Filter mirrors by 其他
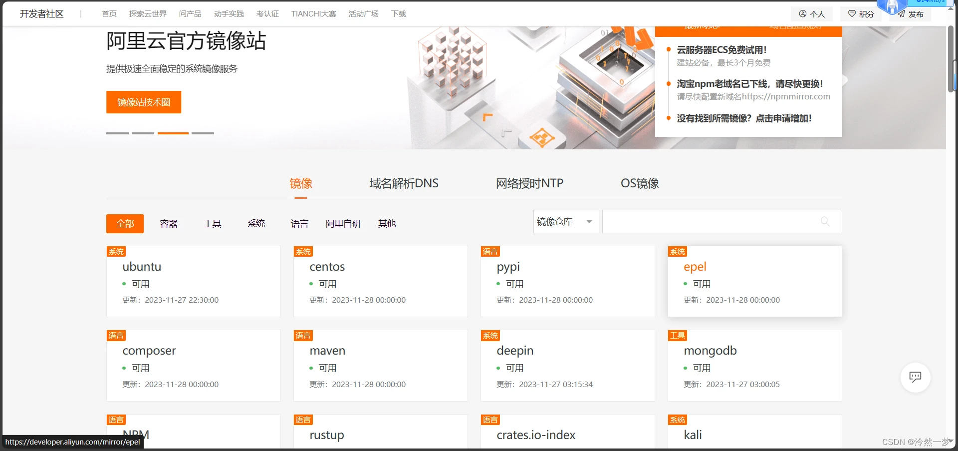The width and height of the screenshot is (958, 451). click(387, 224)
